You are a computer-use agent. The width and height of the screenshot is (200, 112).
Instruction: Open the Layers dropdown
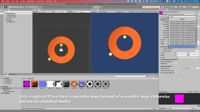pyautogui.click(x=182, y=7)
